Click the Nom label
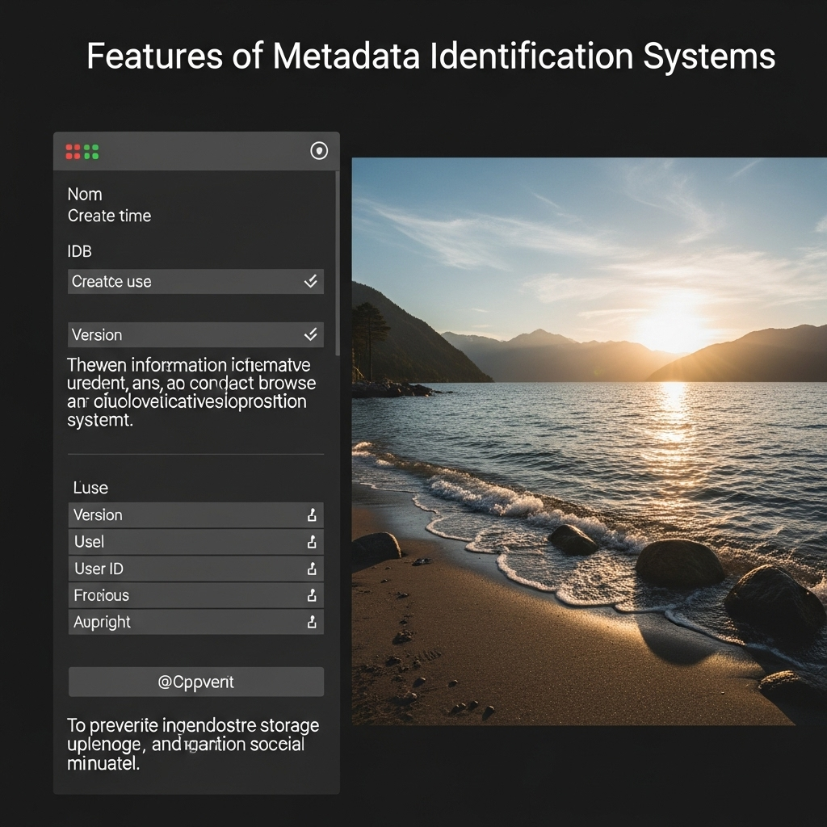 (x=85, y=194)
